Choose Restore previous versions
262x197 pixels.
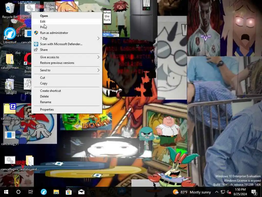point(67,63)
